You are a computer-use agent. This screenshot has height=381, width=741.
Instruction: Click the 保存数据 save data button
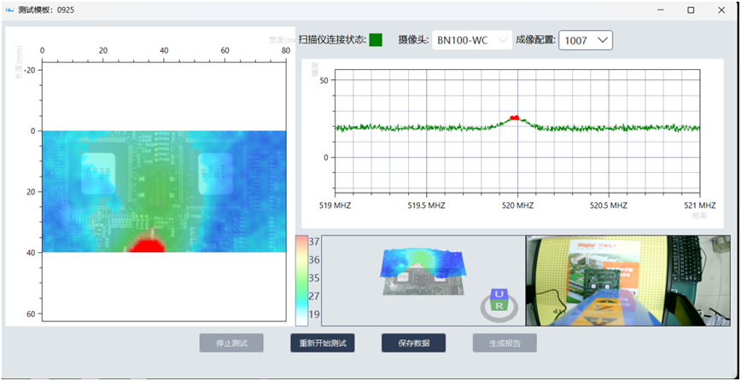(413, 343)
